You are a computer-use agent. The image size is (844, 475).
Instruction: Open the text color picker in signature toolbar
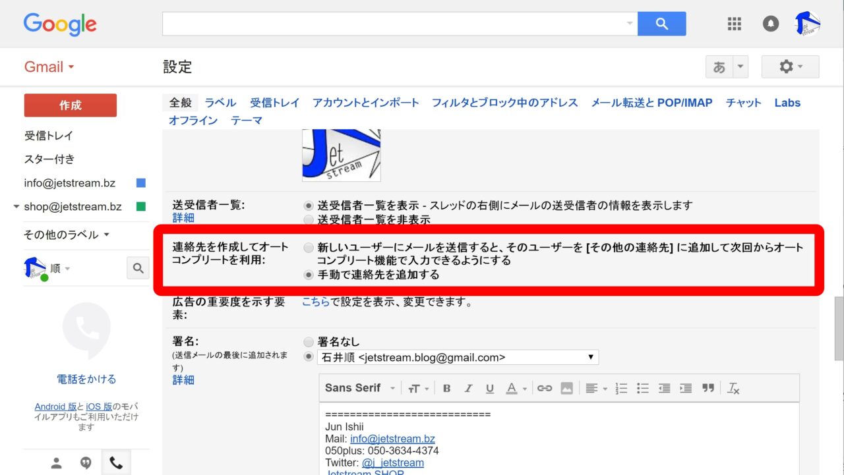(515, 388)
